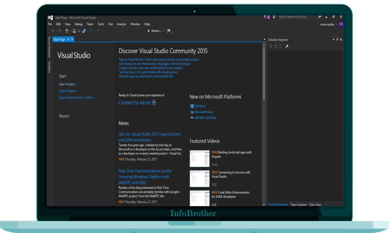This screenshot has height=233, width=389.
Task: Click the ASP.NET and Web icon
Action: pyautogui.click(x=192, y=118)
